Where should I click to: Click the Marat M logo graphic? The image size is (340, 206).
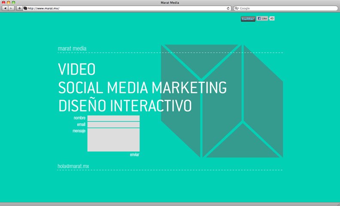222,101
